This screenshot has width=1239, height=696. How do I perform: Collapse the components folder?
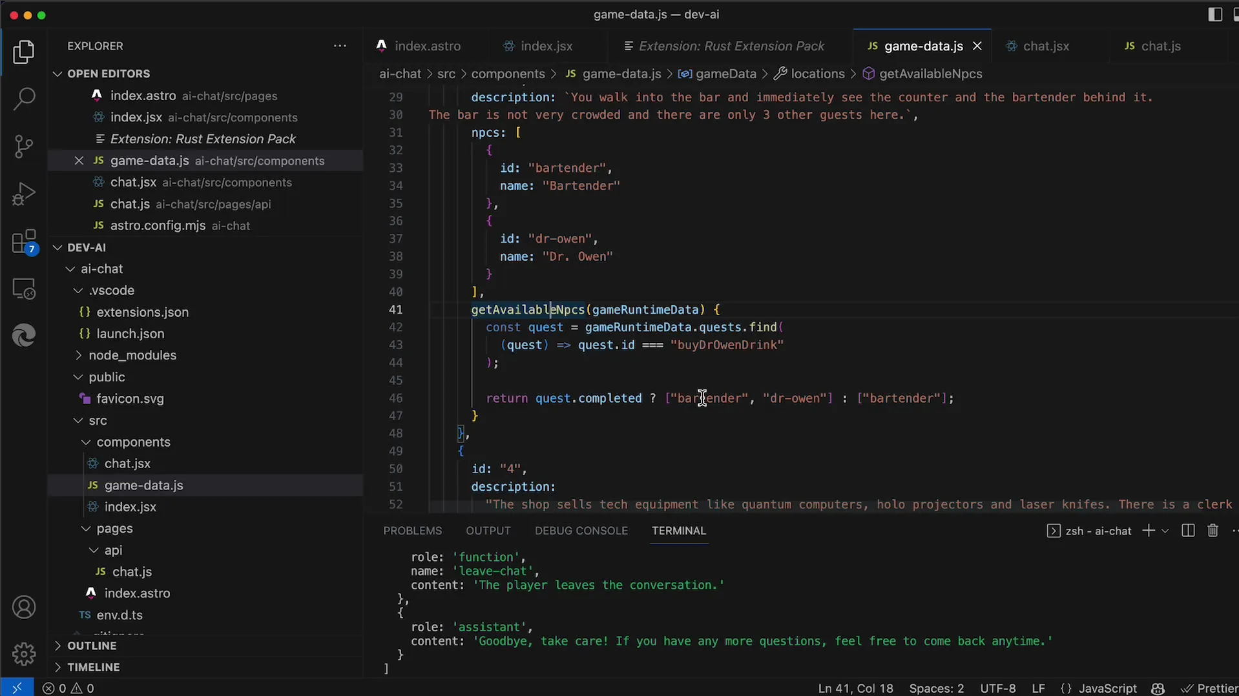[86, 442]
